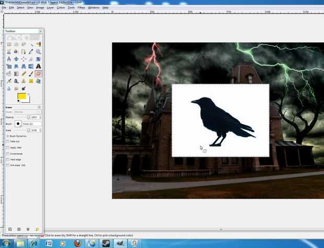
Task: Enable the Fade out checkbox
Action: [x=8, y=141]
